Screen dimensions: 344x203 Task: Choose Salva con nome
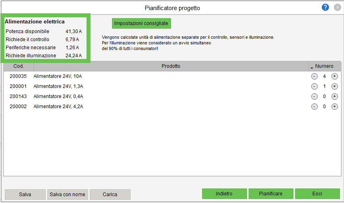click(68, 194)
